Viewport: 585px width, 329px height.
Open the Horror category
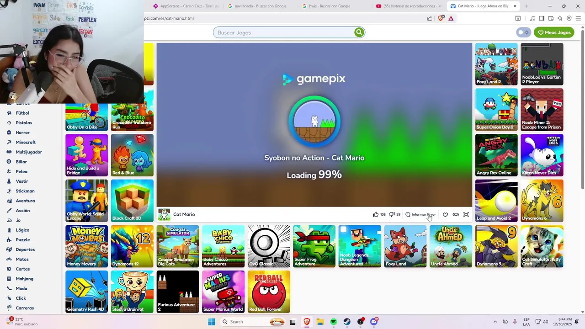(22, 133)
